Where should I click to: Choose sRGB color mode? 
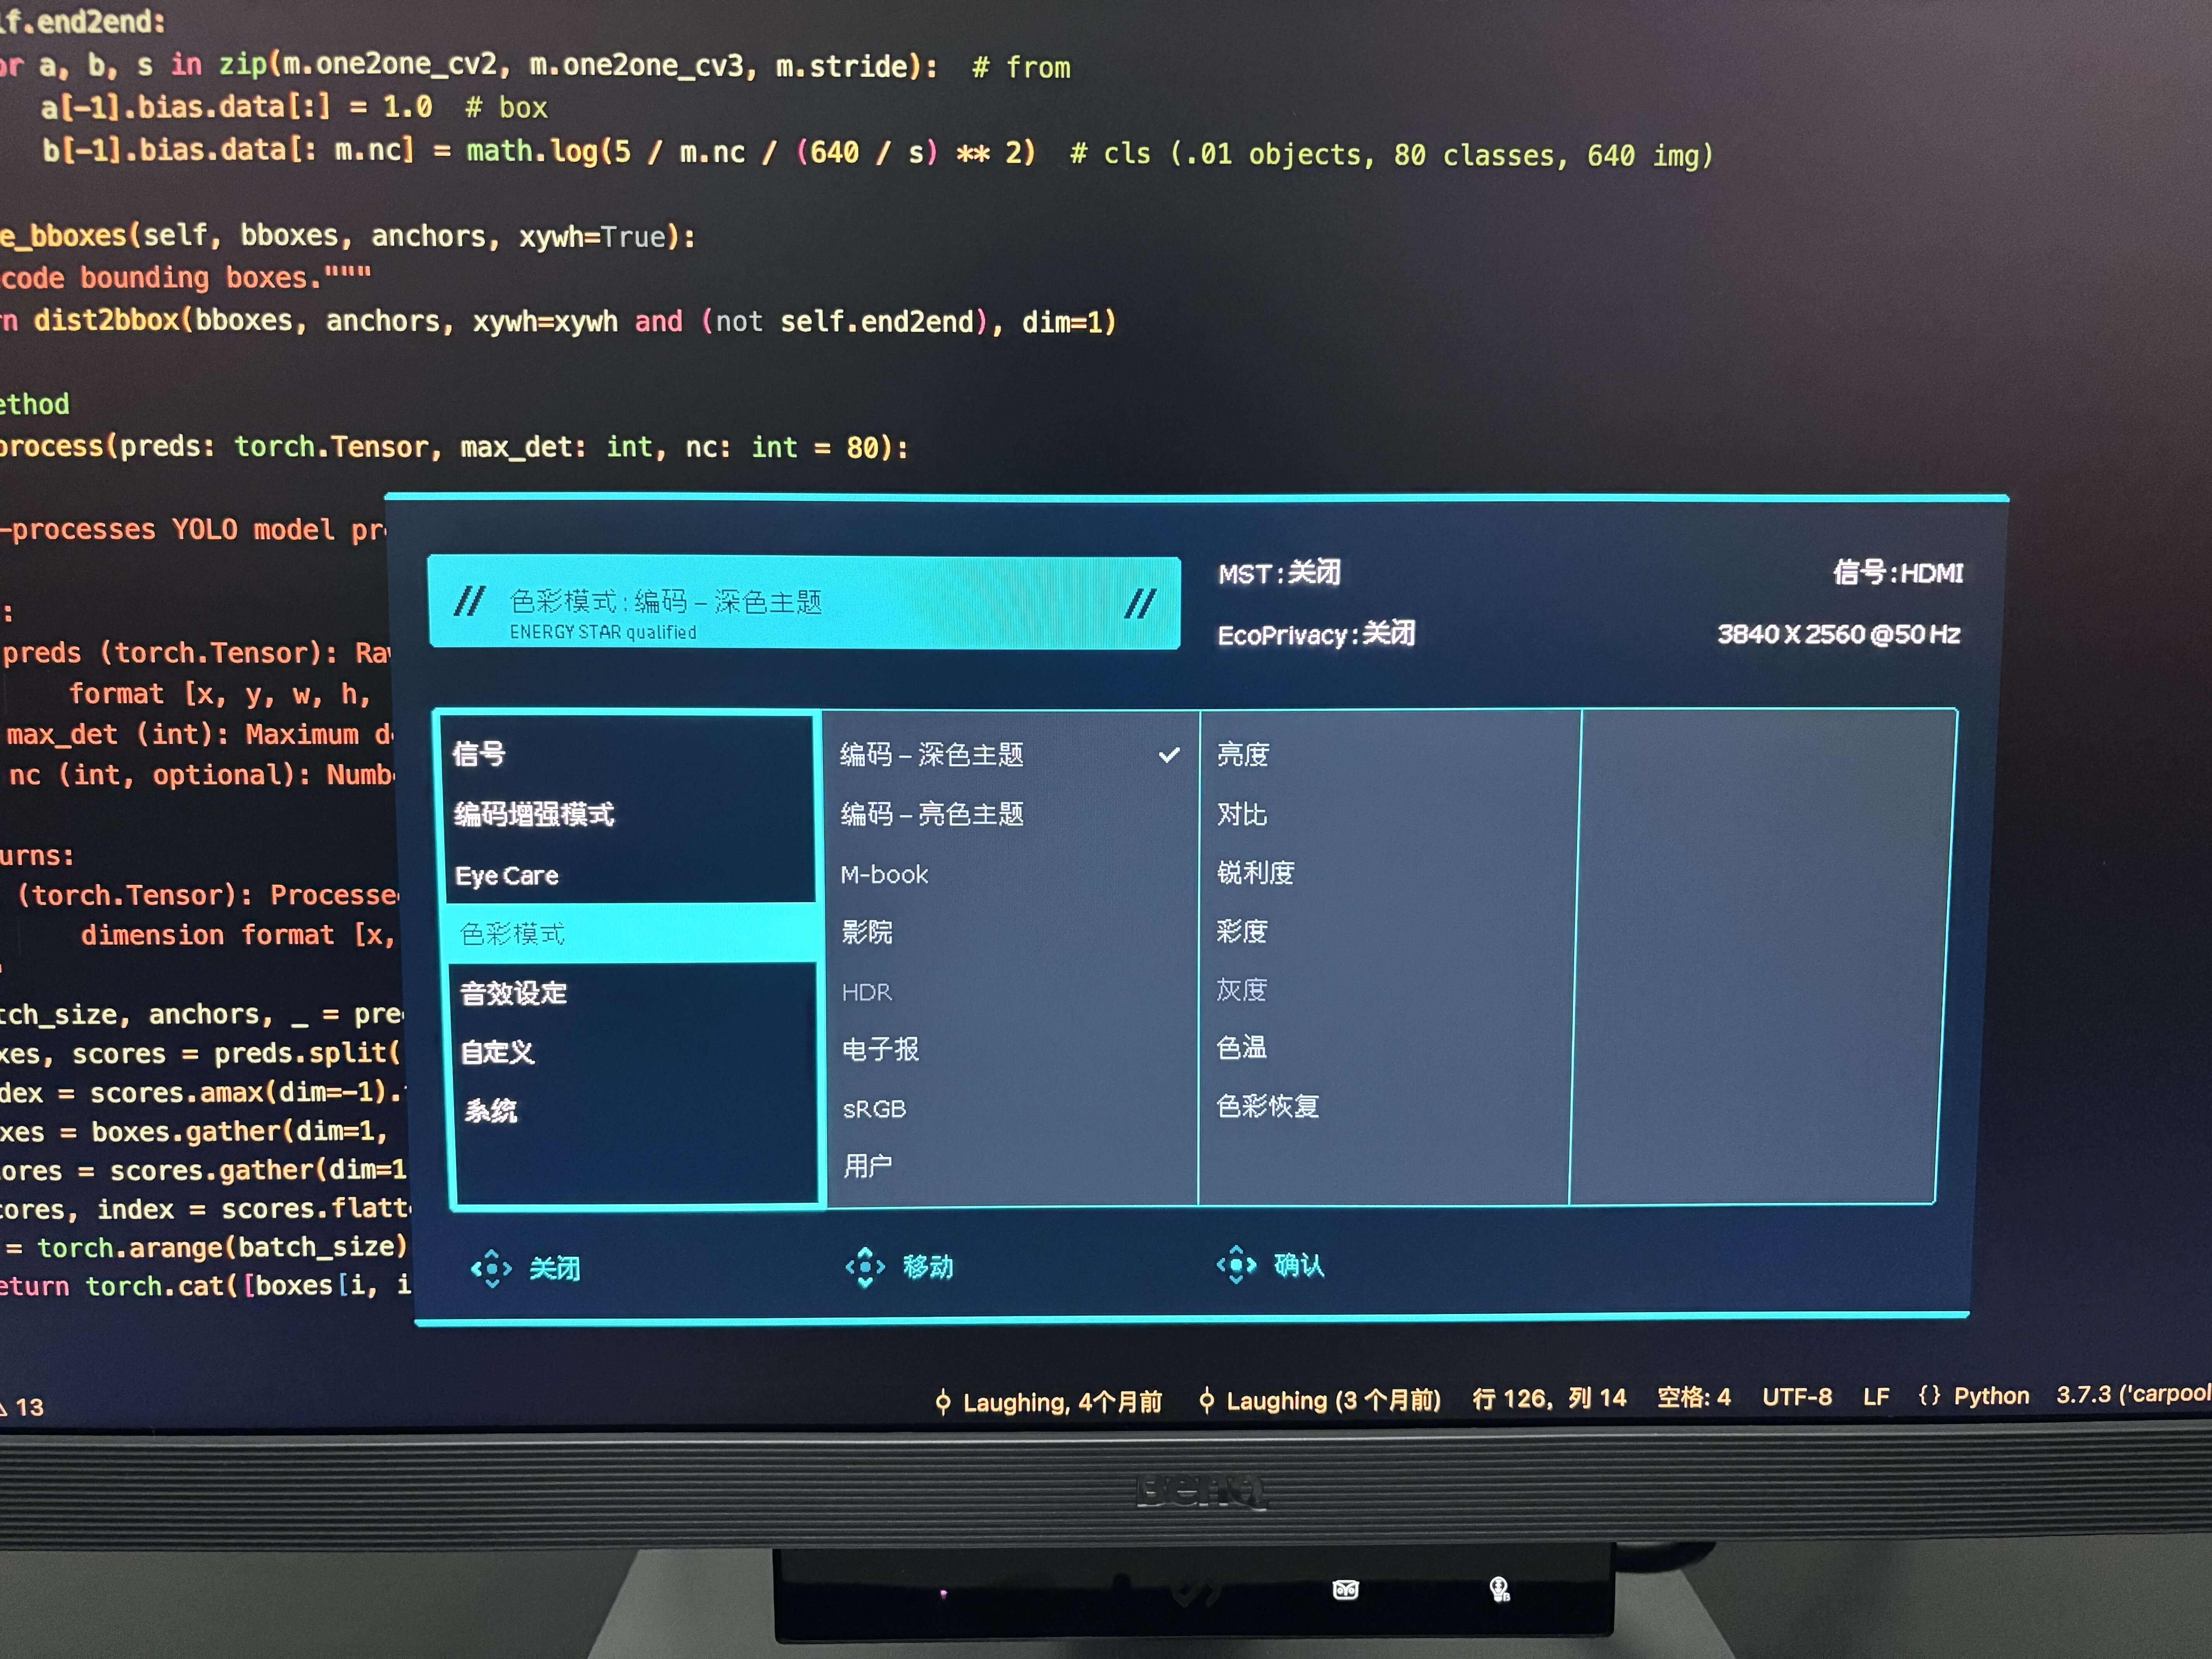(874, 1109)
